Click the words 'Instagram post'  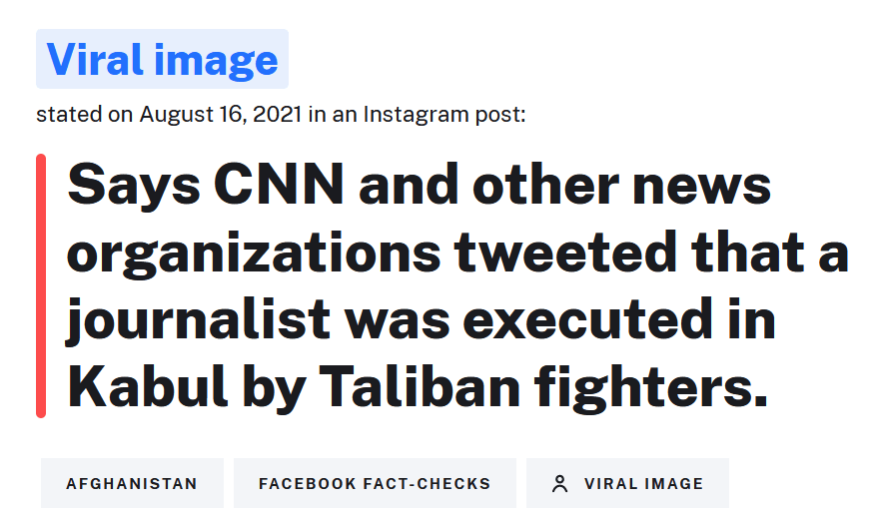pos(444,115)
